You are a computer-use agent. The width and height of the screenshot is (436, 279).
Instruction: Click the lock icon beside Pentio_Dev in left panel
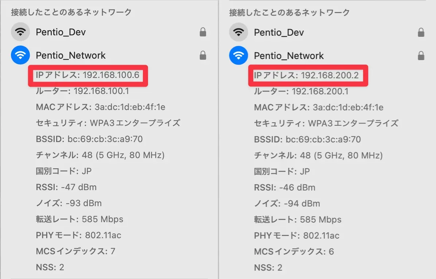(x=203, y=32)
